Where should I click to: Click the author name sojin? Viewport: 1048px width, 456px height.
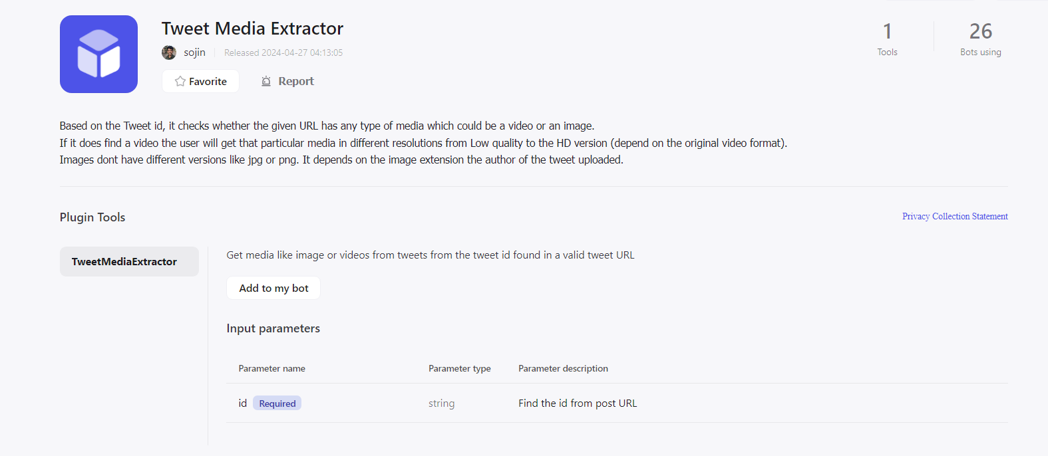pos(194,52)
